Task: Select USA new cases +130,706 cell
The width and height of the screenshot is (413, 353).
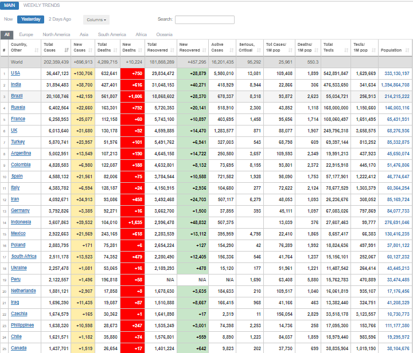Action: (83, 73)
